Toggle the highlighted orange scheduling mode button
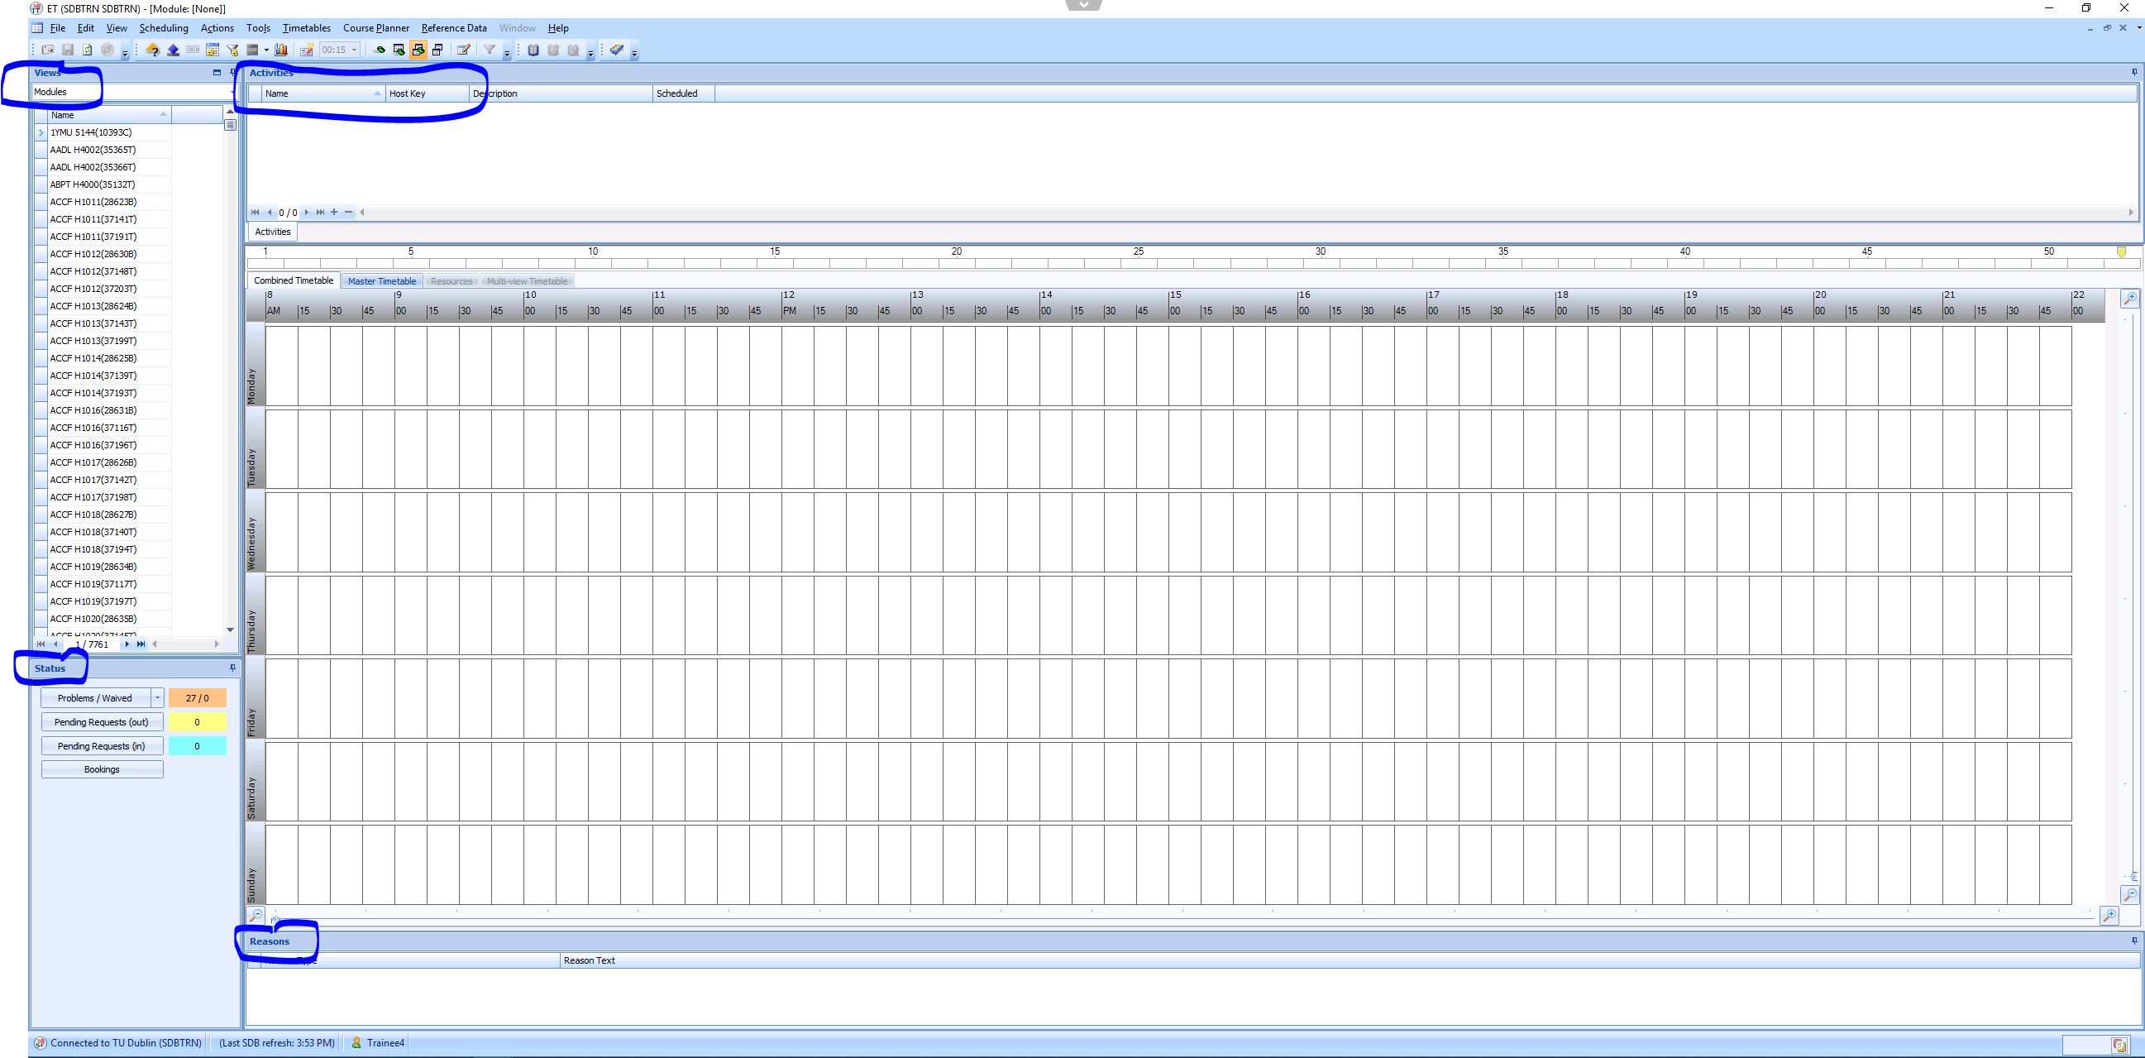 418,50
